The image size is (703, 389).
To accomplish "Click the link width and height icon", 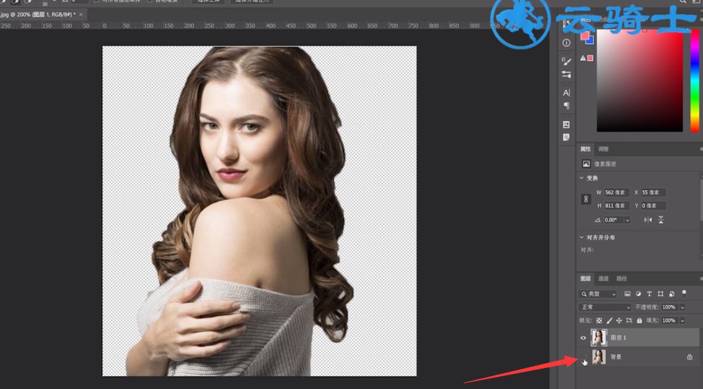I will point(586,199).
